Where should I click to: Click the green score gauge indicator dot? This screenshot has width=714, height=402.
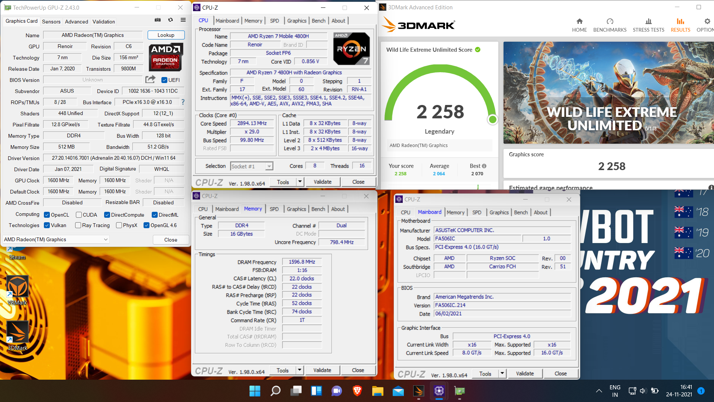click(x=492, y=119)
